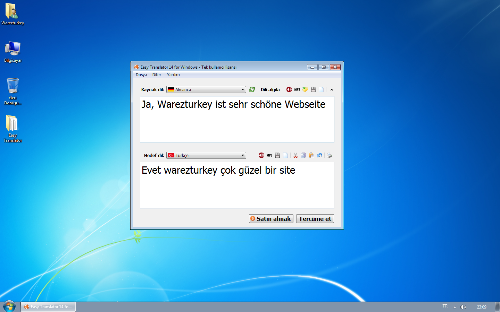Click the Dili algıla button
500x312 pixels.
[270, 89]
